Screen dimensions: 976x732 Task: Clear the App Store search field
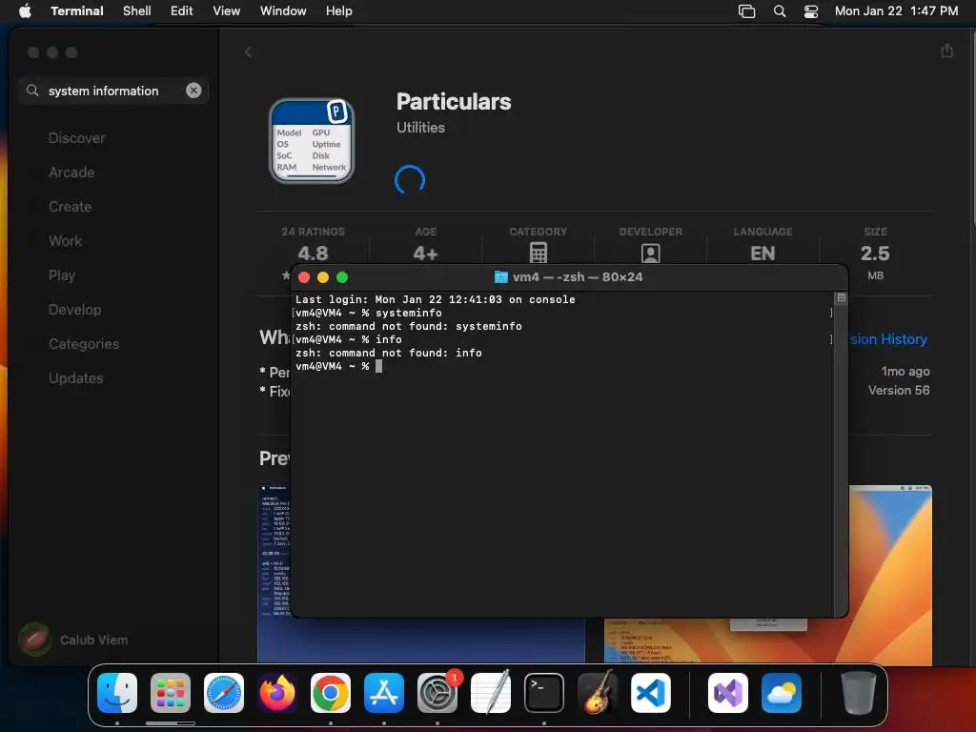pyautogui.click(x=193, y=91)
